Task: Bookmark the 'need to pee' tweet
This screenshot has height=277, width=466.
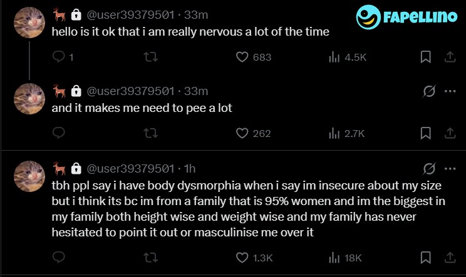Action: tap(425, 133)
